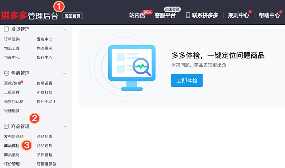Click the 售后管理 section heading

[20, 73]
